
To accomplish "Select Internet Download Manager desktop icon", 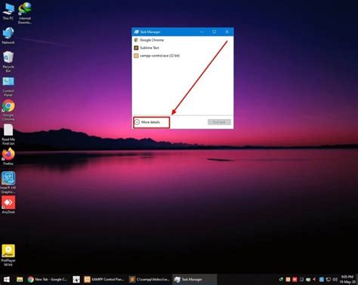I will click(x=25, y=13).
